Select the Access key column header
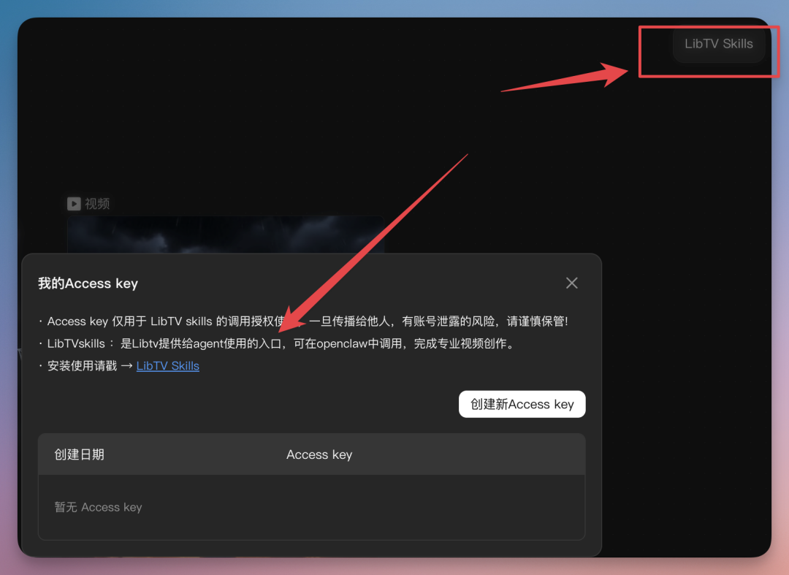789x575 pixels. pyautogui.click(x=319, y=454)
